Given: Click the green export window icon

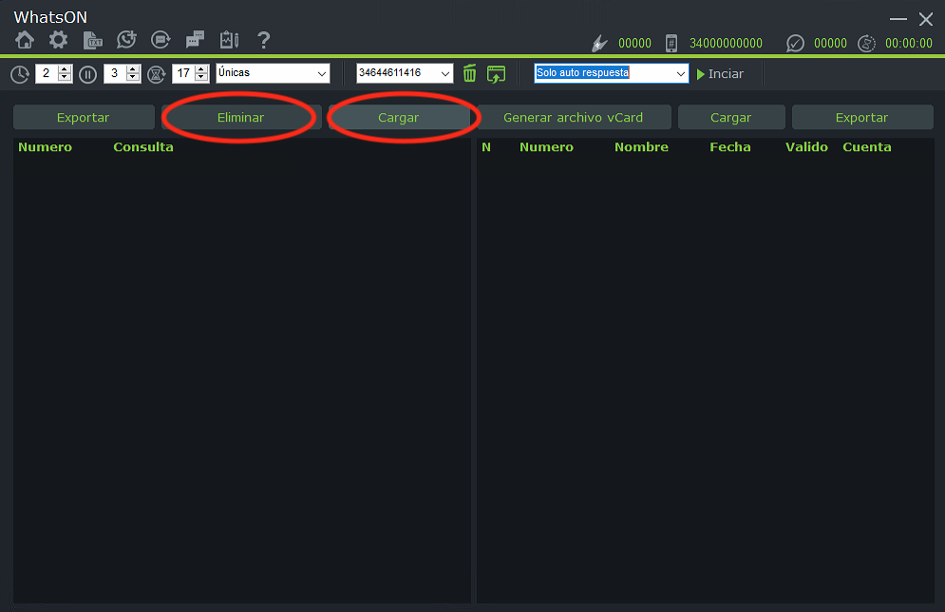Looking at the screenshot, I should [x=496, y=74].
